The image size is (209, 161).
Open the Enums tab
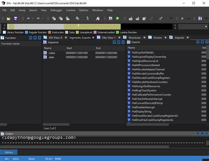(157, 37)
